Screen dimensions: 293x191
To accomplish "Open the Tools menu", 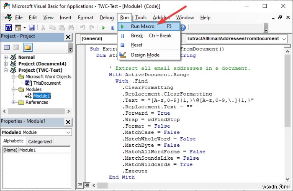I will tap(141, 18).
